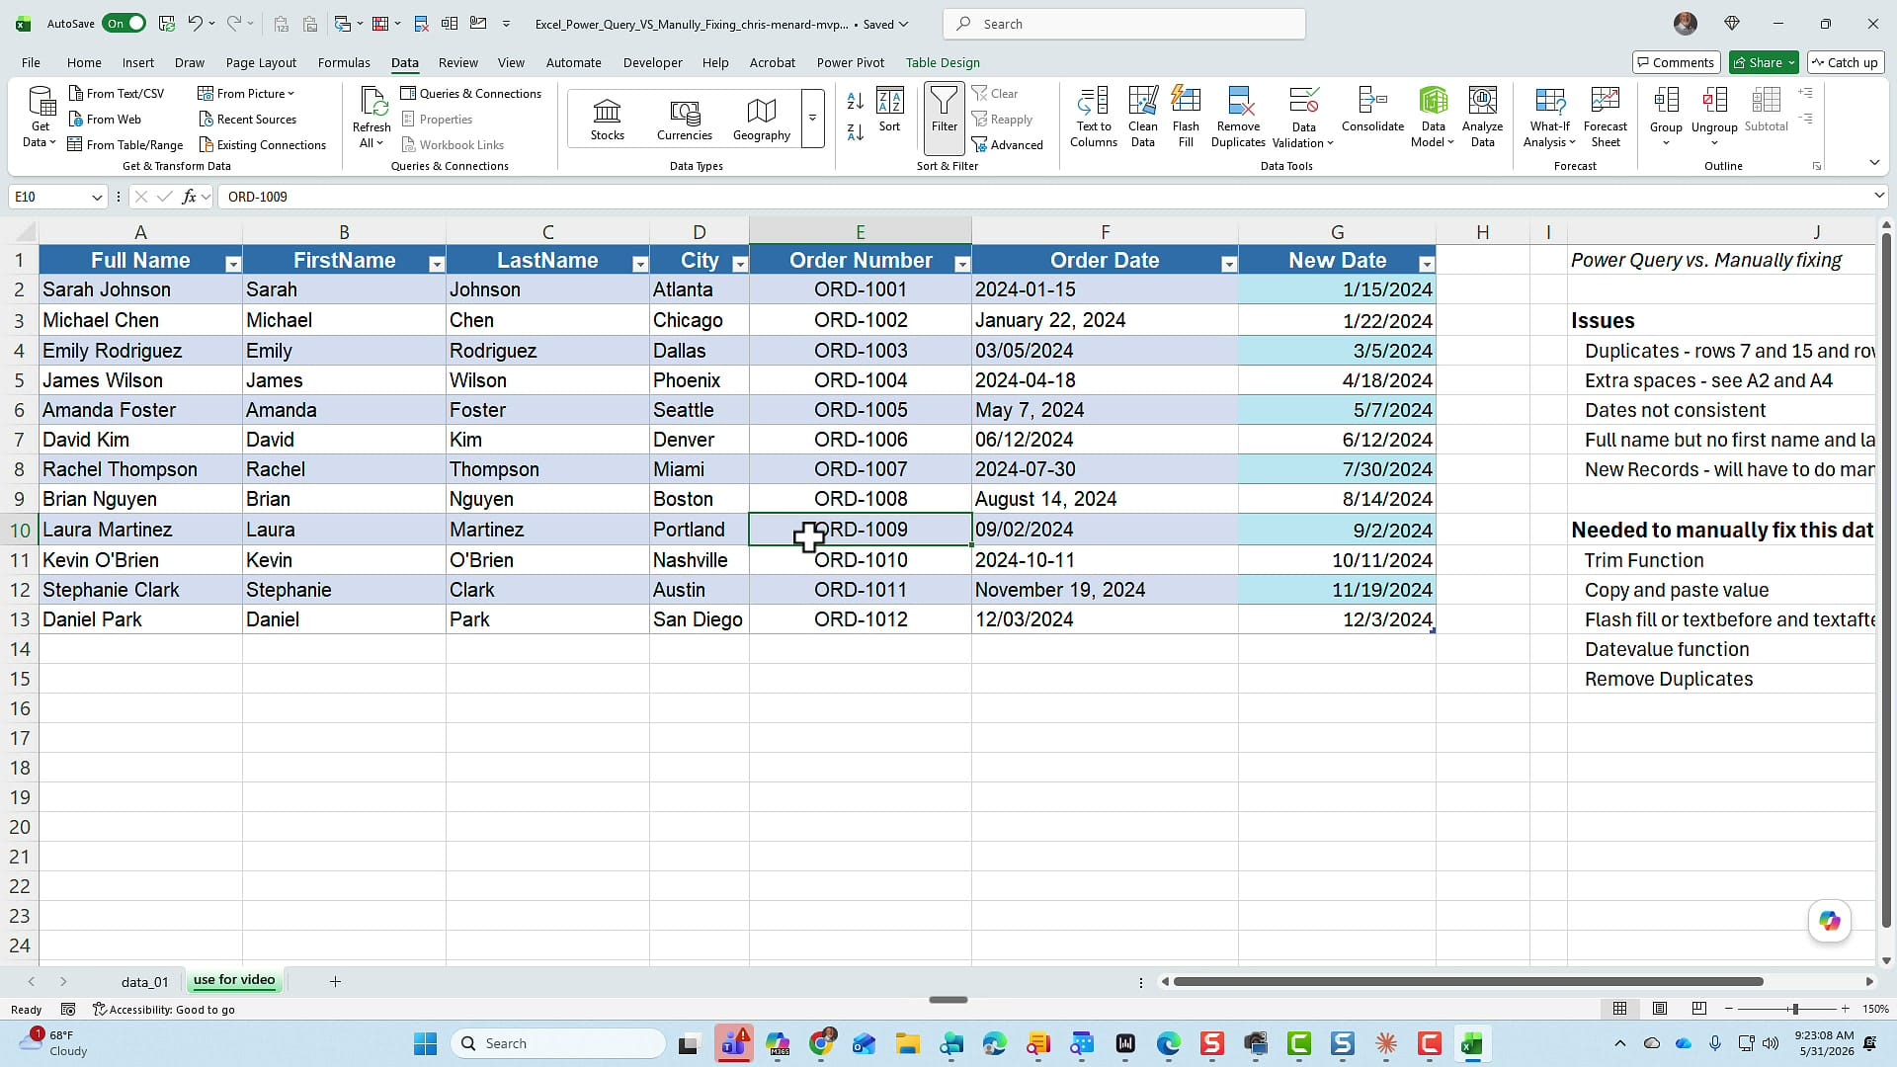Click Advanced filter option
This screenshot has height=1067, width=1897.
coord(1008,144)
